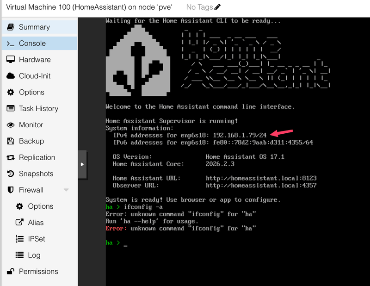Click the Home Assistant OS 17.1 version text
370x286 pixels.
click(x=245, y=156)
